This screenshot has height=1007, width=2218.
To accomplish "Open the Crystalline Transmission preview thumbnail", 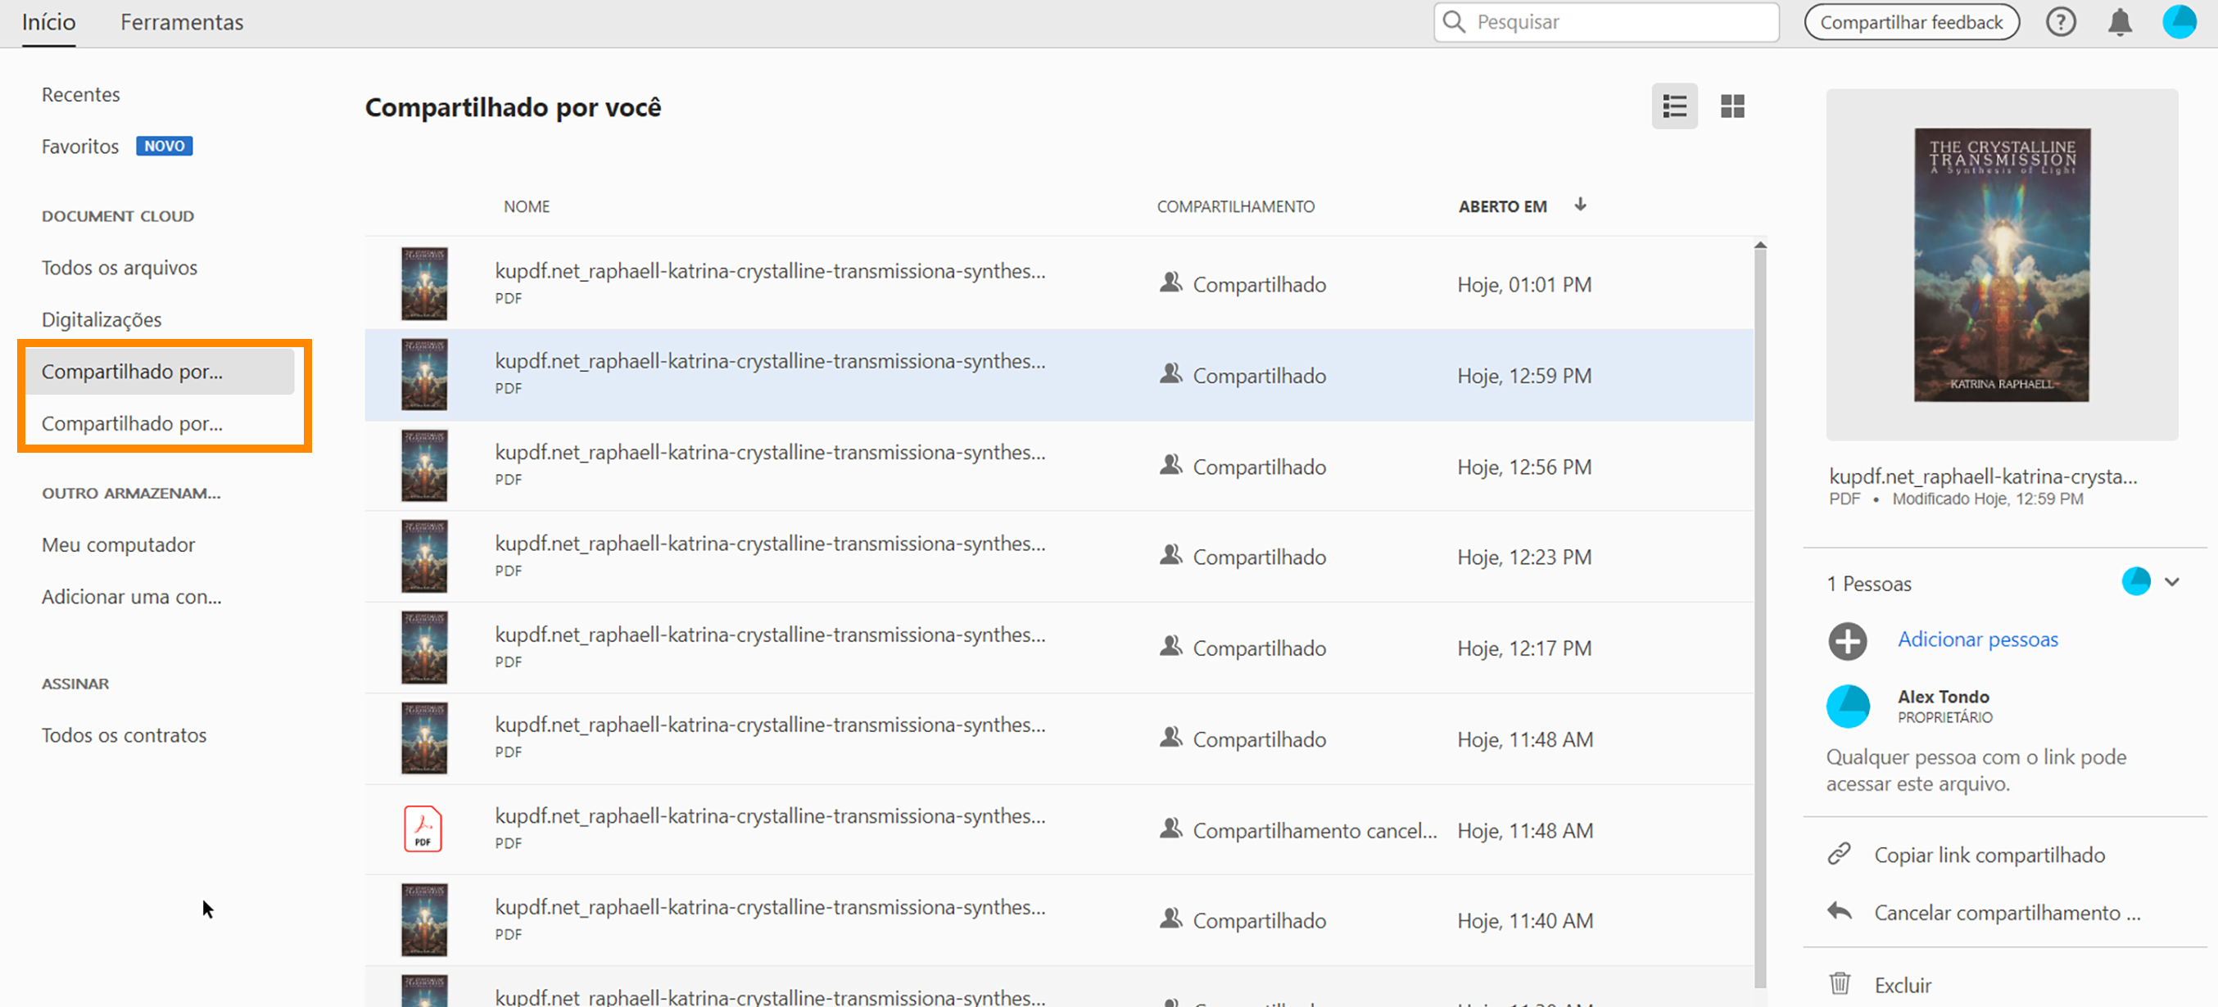I will click(x=2001, y=265).
